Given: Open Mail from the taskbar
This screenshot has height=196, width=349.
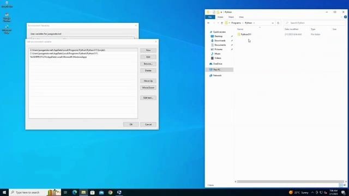Looking at the screenshot, I should click(101, 192).
